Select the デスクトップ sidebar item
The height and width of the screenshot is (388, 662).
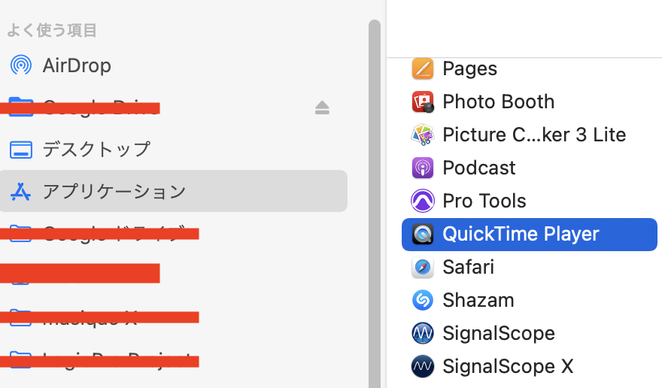96,150
